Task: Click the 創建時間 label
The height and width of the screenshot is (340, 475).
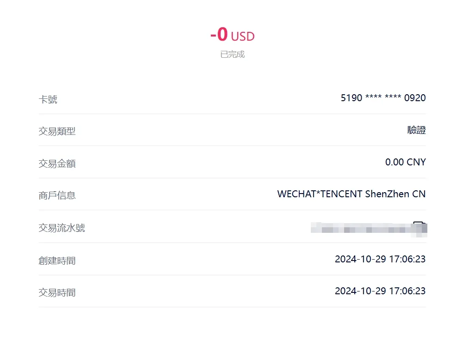Action: (x=57, y=261)
